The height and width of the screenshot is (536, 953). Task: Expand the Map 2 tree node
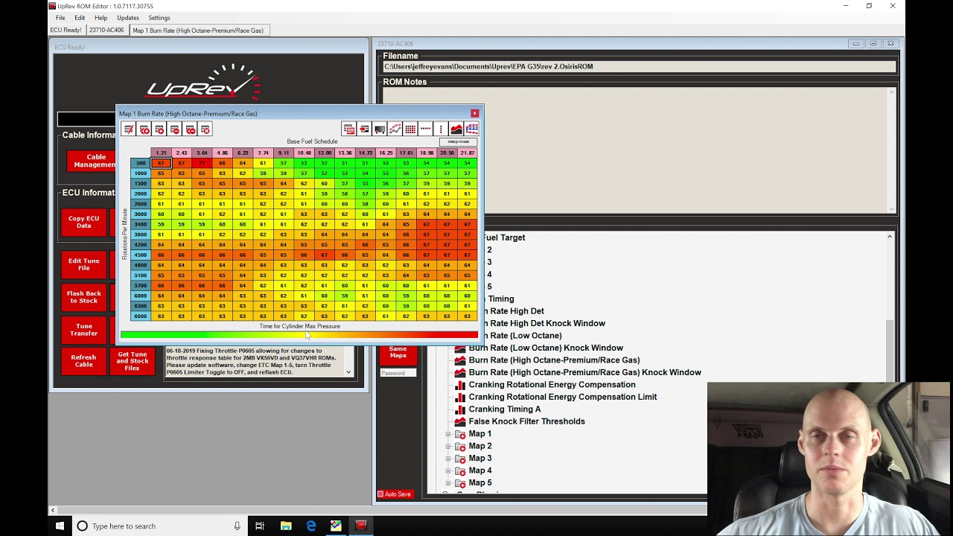448,446
